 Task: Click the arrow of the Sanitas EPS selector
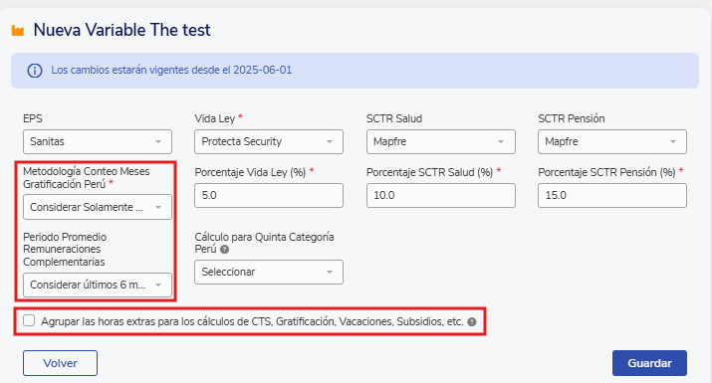coord(158,141)
